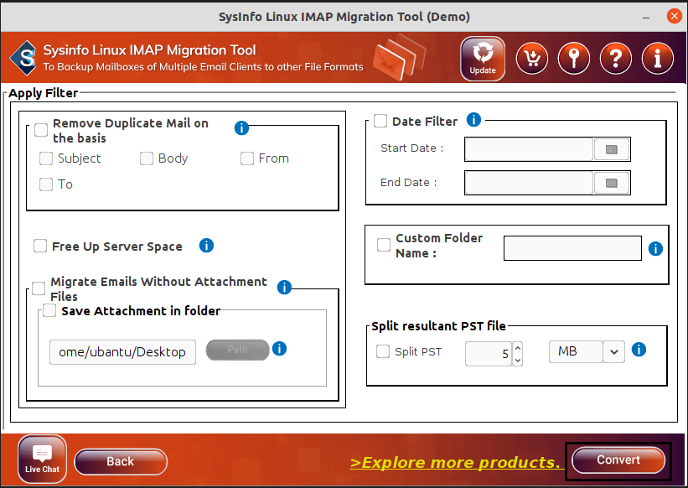Click info icon for Migrate Emails Without Attachment
Image resolution: width=688 pixels, height=488 pixels.
click(x=284, y=288)
